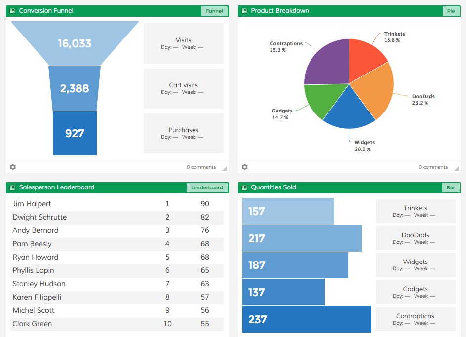Open 0 comments in Conversion Funnel widget
466x337 pixels.
[x=201, y=167]
